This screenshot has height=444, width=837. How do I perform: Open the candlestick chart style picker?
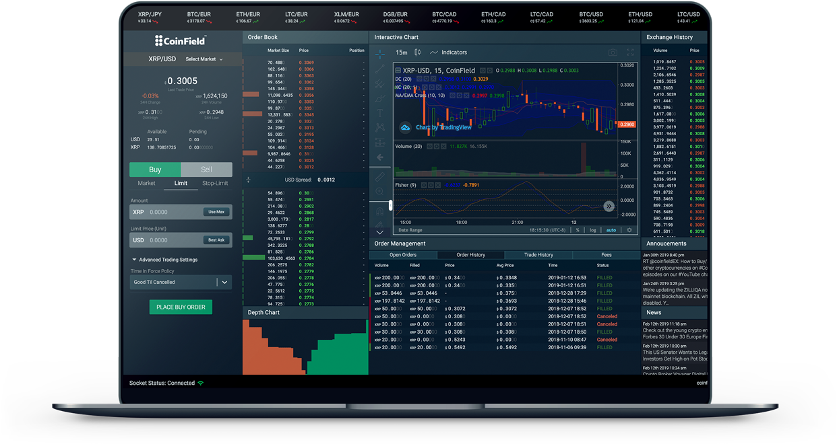pos(417,52)
